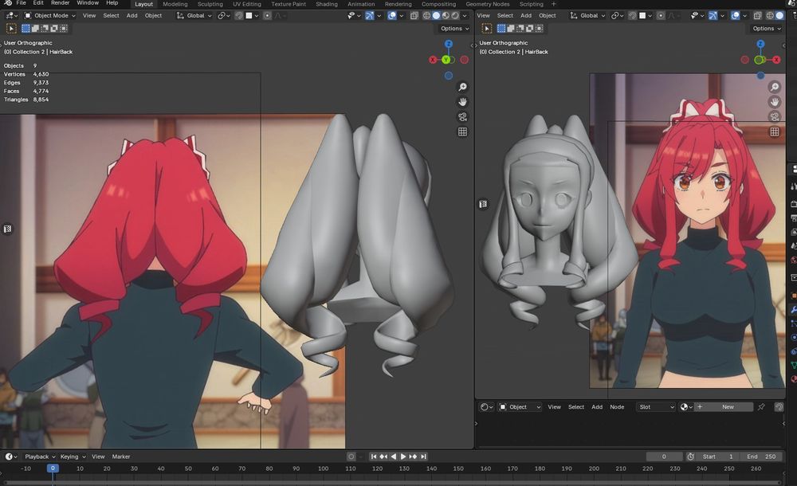Image resolution: width=797 pixels, height=486 pixels.
Task: Click the End frame 250 field
Action: coord(761,457)
